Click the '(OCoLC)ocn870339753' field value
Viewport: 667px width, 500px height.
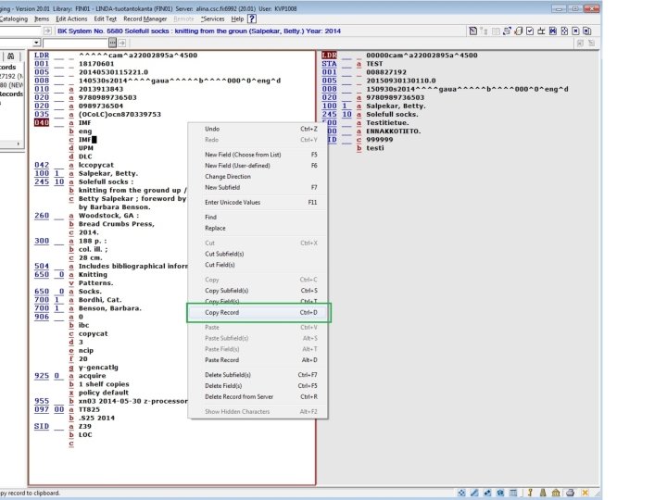coord(120,115)
